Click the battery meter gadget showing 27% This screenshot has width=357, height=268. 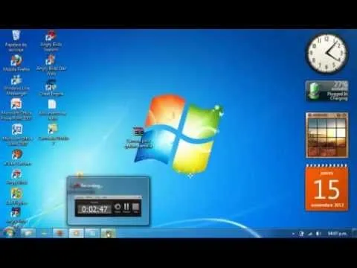click(327, 91)
